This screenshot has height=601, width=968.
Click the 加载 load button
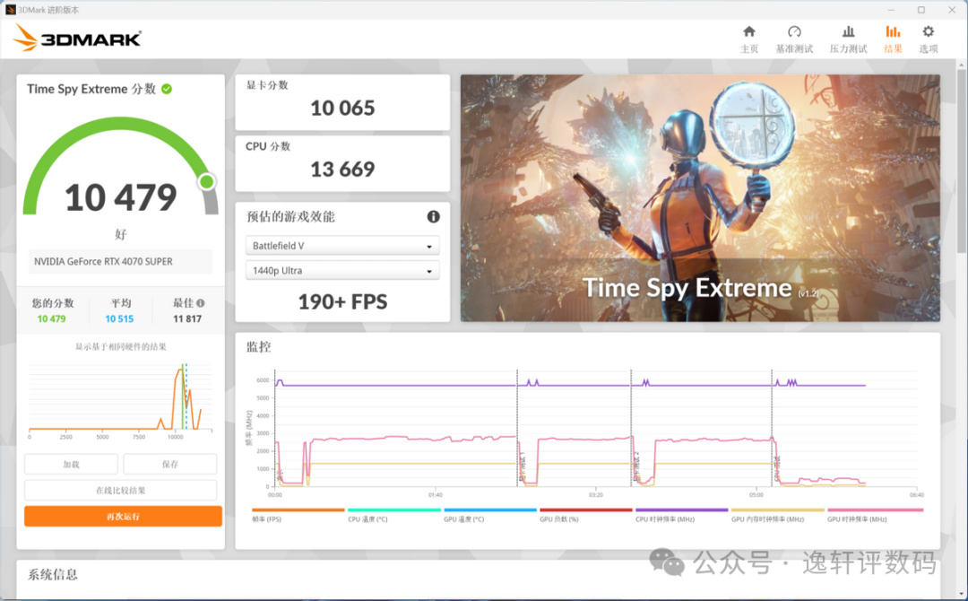coord(71,464)
